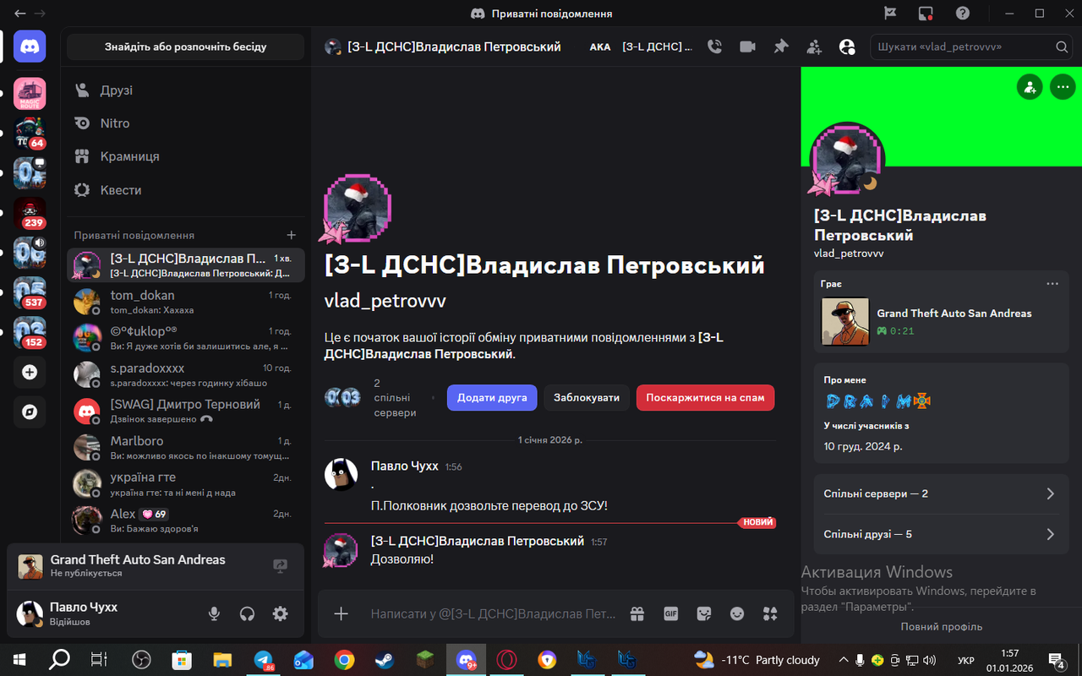
Task: Open Повний профіль link
Action: pos(941,626)
